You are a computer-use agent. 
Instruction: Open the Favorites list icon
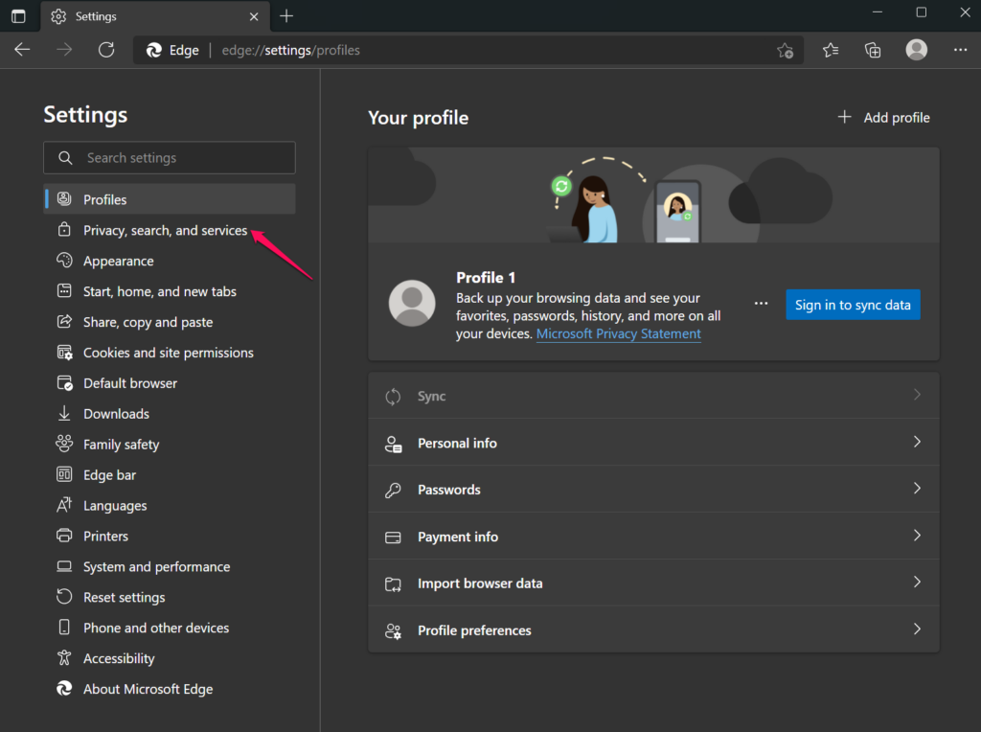coord(831,50)
